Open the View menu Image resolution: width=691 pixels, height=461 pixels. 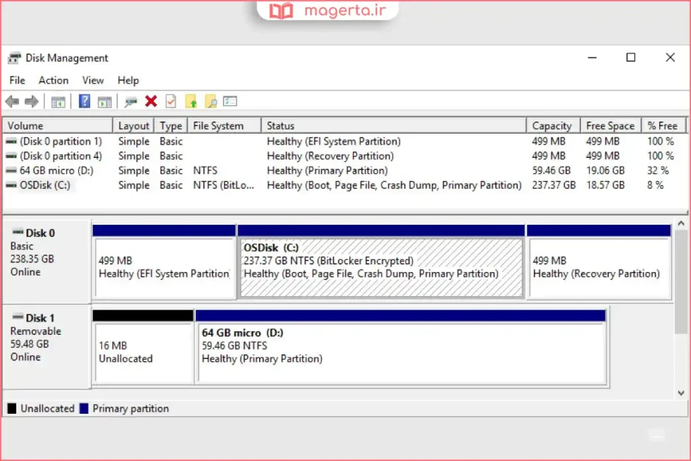point(93,80)
